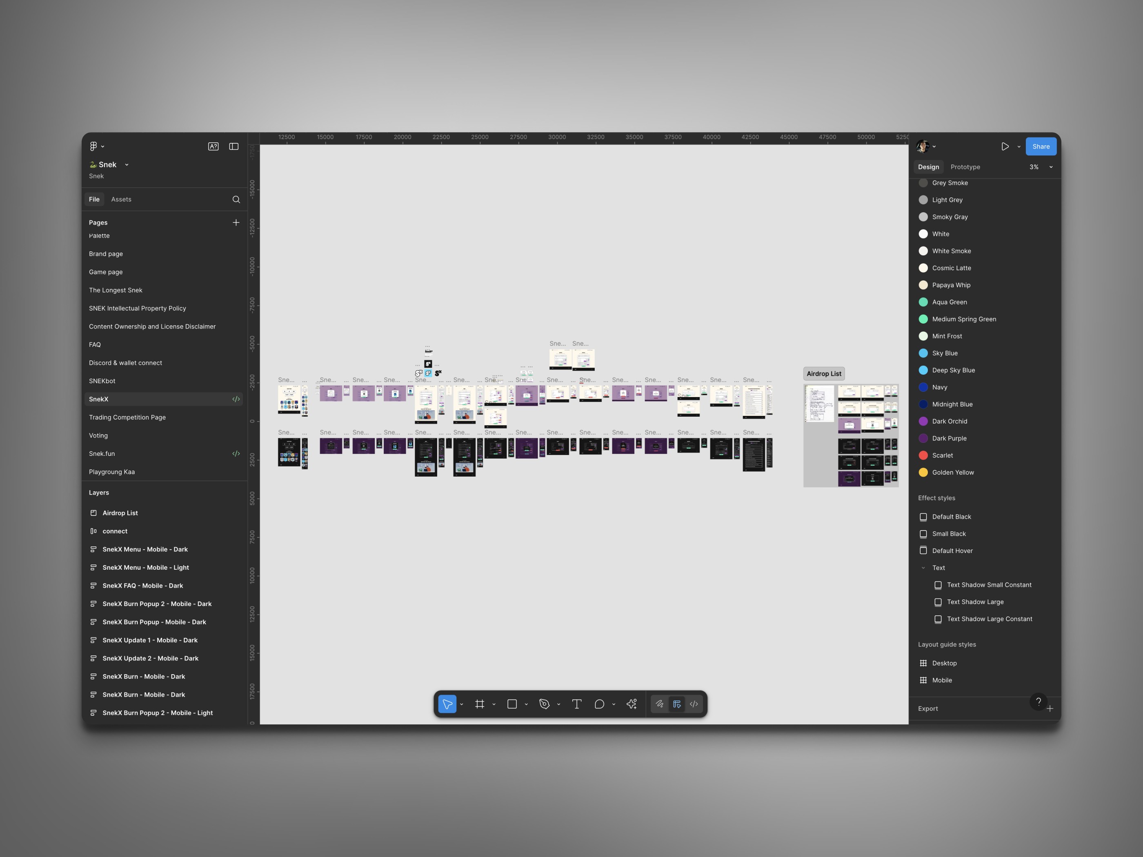Select the Text tool

(577, 704)
